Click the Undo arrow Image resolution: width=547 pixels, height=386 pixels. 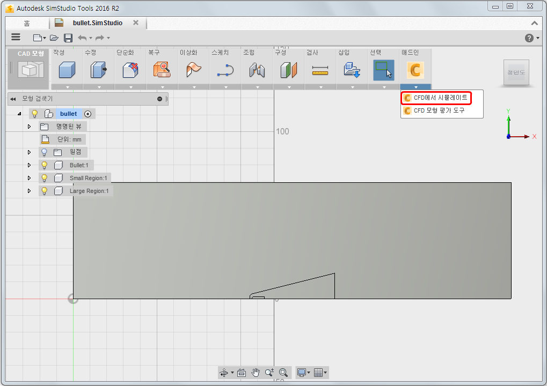(x=82, y=38)
